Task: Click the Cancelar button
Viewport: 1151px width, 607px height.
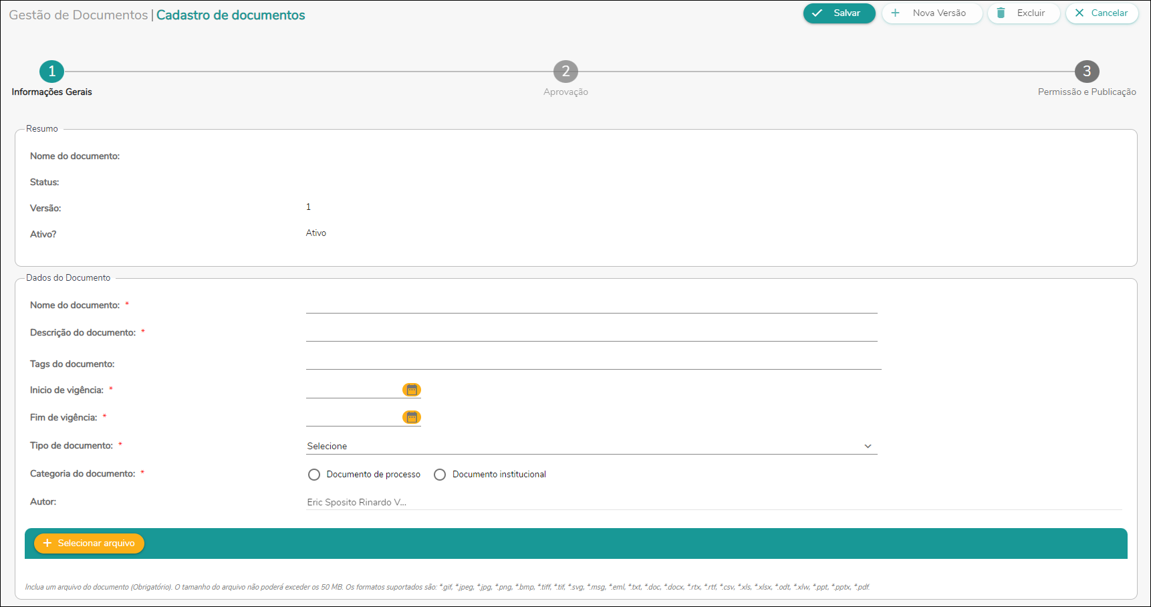Action: tap(1102, 13)
